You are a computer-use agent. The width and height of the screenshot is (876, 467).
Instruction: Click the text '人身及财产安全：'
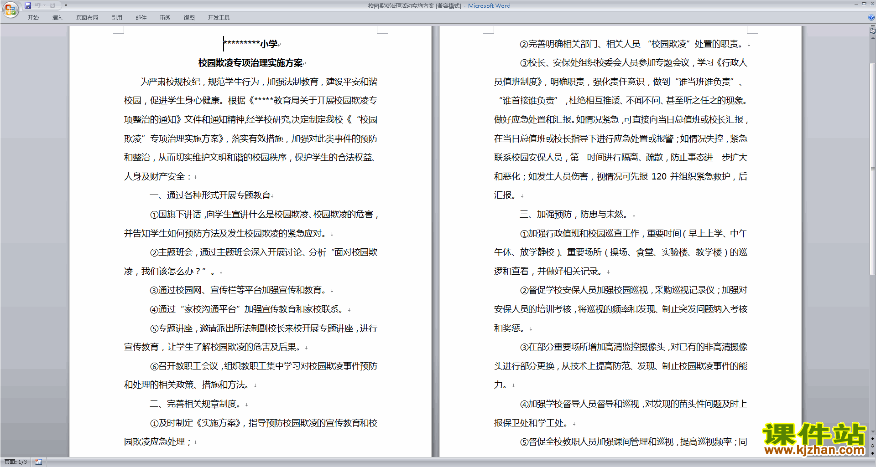click(158, 177)
